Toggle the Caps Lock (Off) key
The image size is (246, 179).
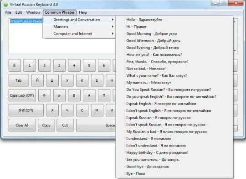click(22, 95)
